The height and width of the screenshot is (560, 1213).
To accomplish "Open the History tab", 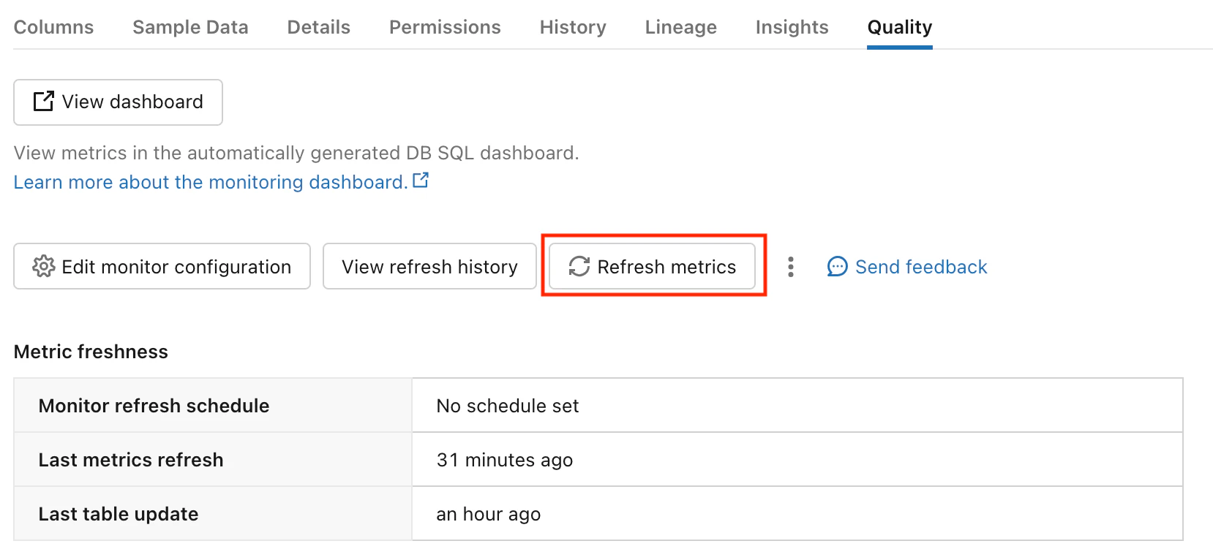I will tap(573, 27).
